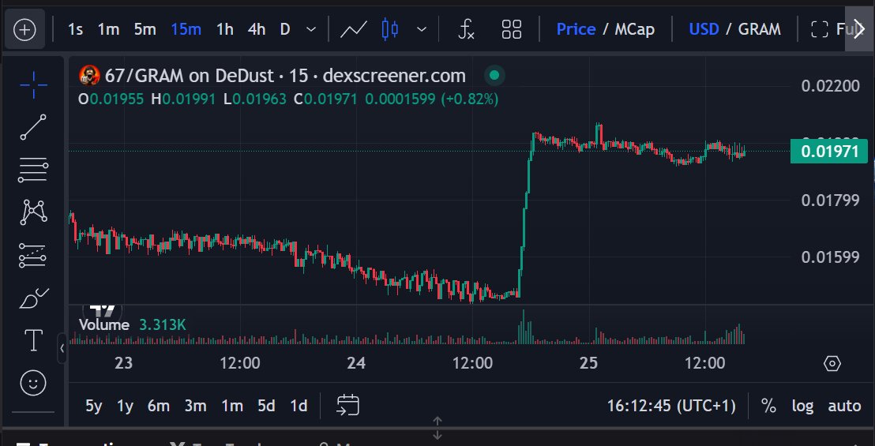875x446 pixels.
Task: Click the 67/GRAM chart title
Action: coord(284,75)
